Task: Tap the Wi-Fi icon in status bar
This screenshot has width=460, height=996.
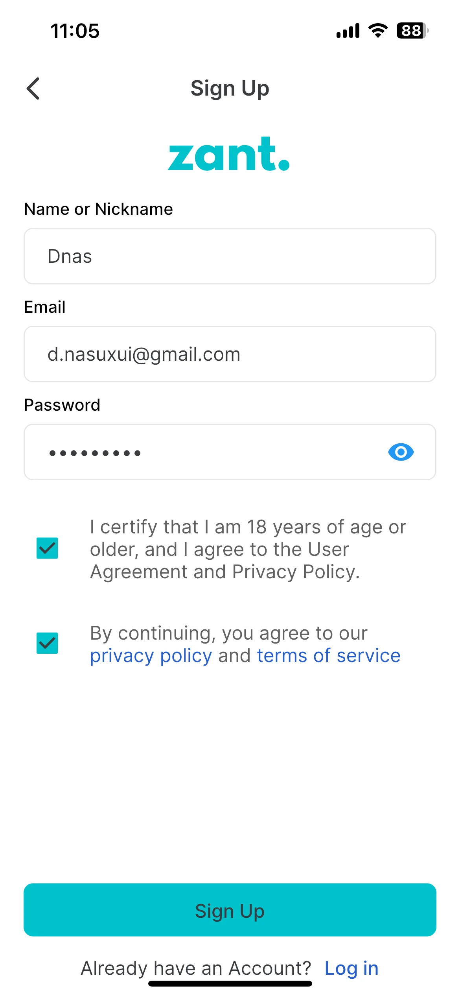Action: coord(378,31)
